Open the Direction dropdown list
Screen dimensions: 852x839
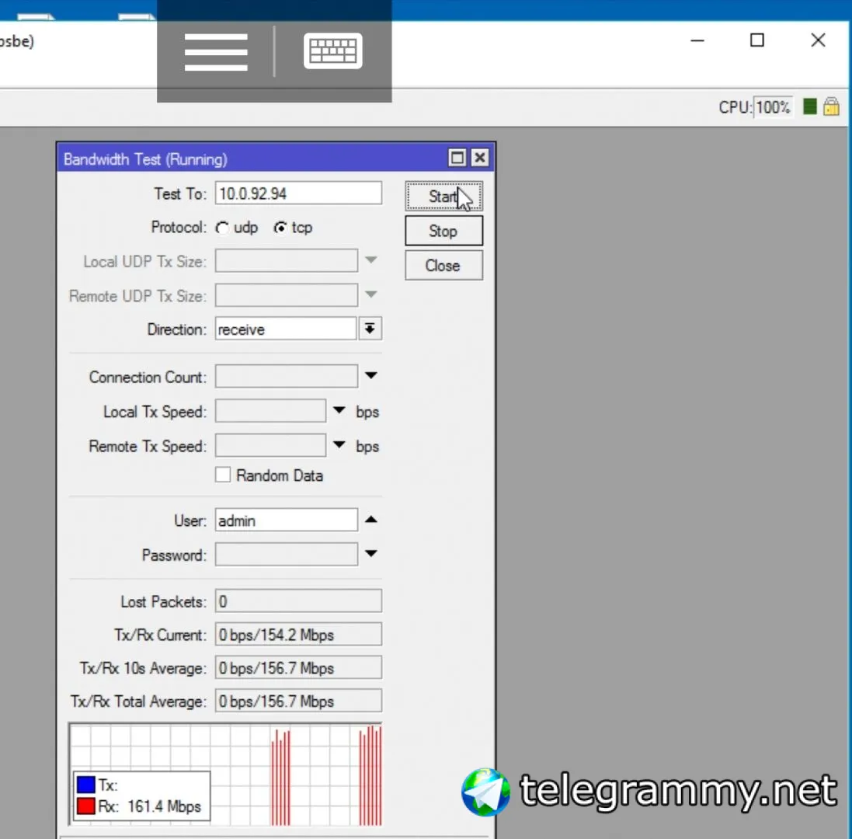[370, 329]
